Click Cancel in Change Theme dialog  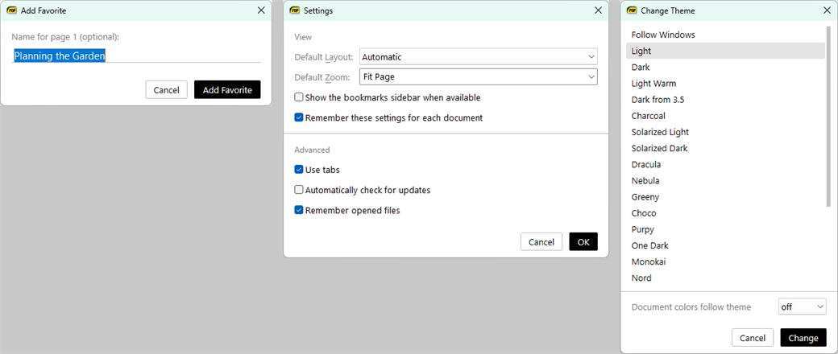[753, 338]
